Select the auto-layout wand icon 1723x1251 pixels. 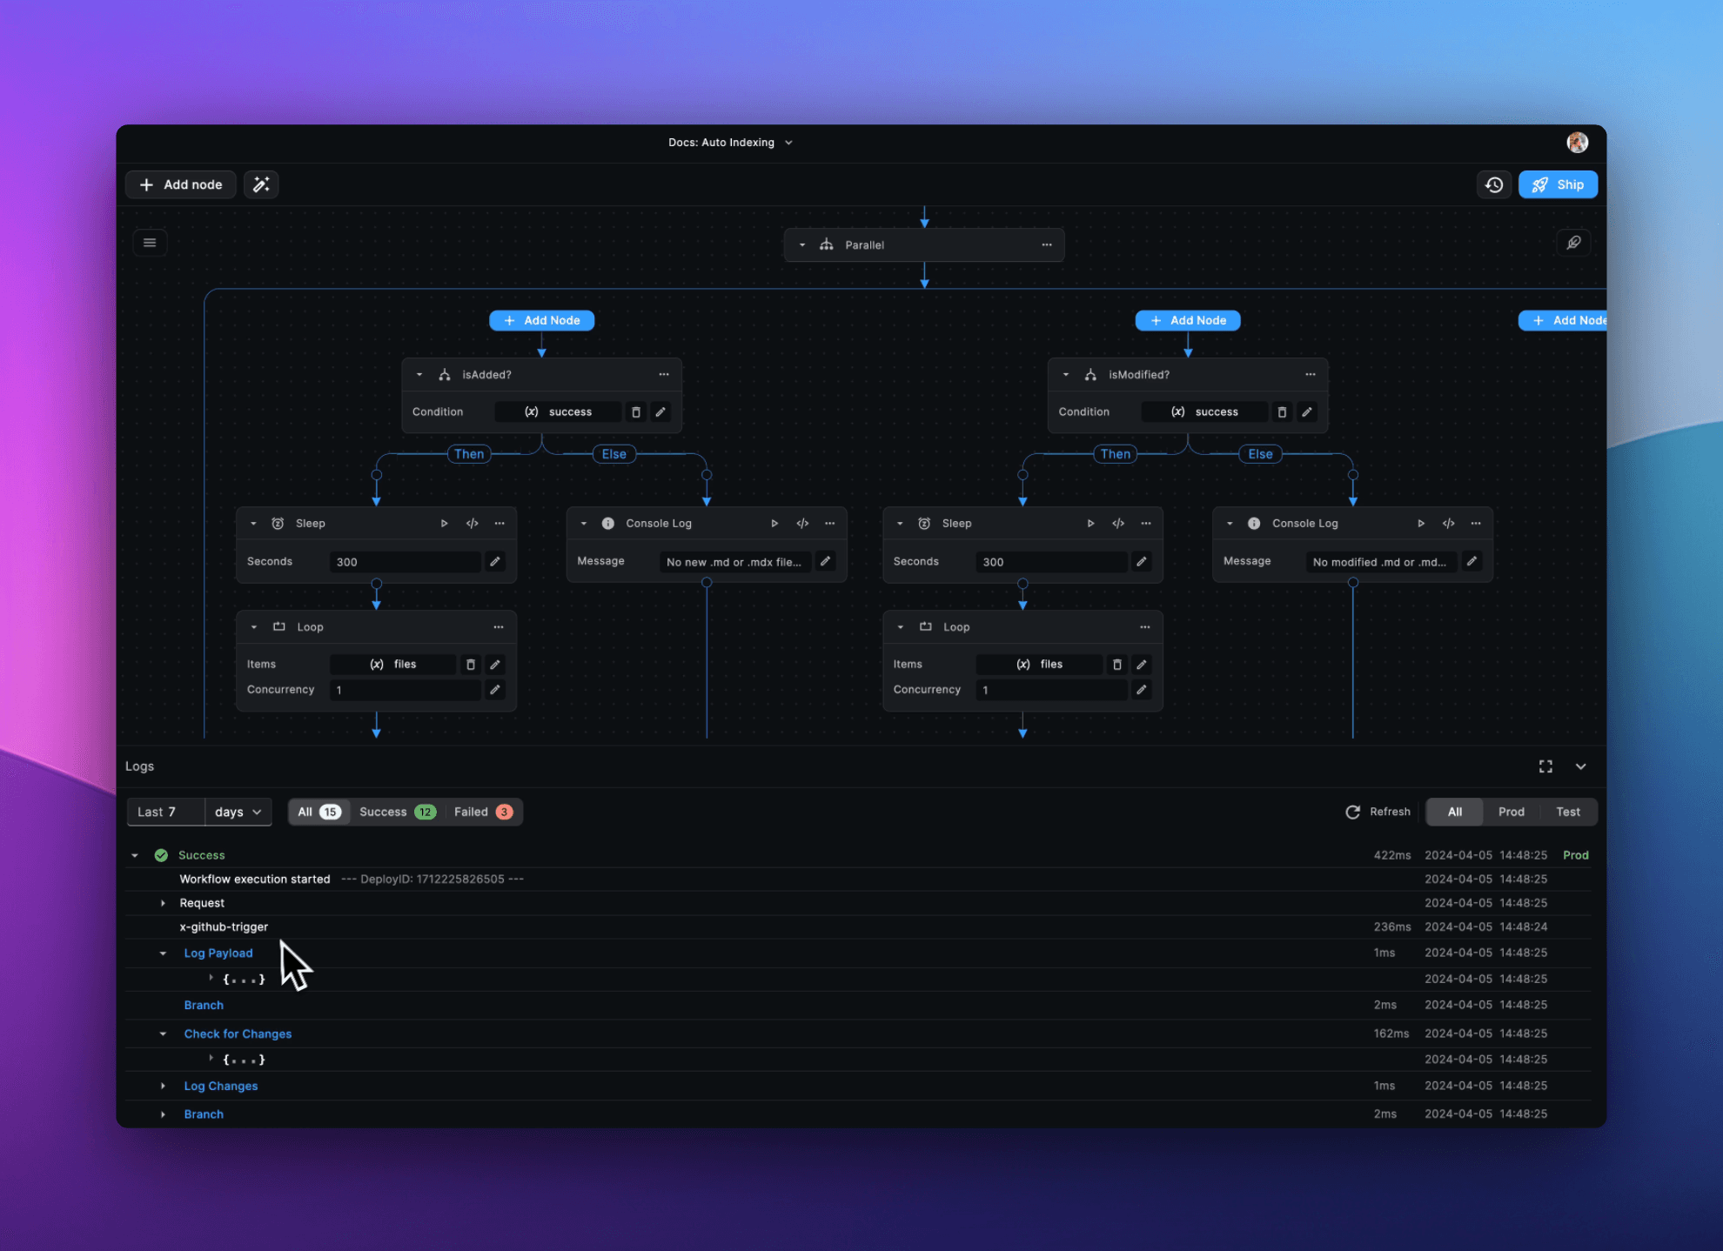click(262, 184)
